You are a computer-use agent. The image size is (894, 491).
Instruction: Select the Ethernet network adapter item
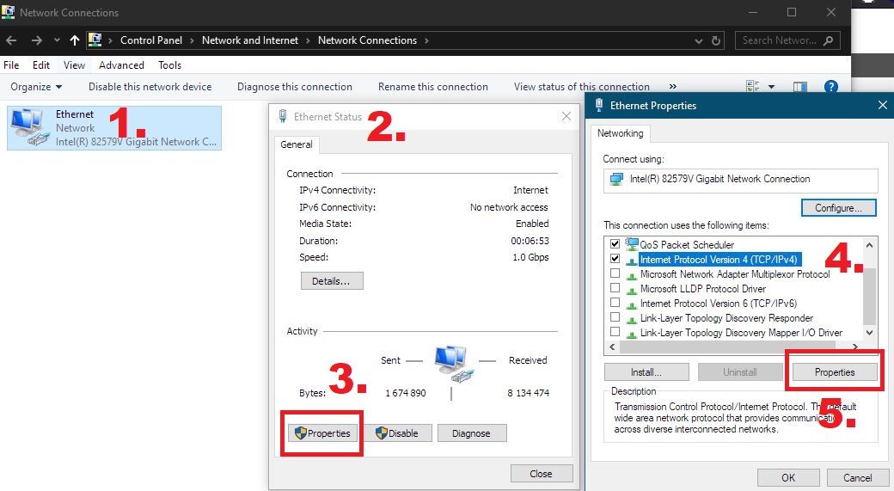pos(114,128)
